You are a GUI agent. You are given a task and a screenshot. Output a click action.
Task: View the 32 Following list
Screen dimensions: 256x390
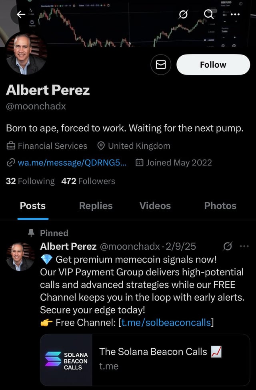[30, 181]
